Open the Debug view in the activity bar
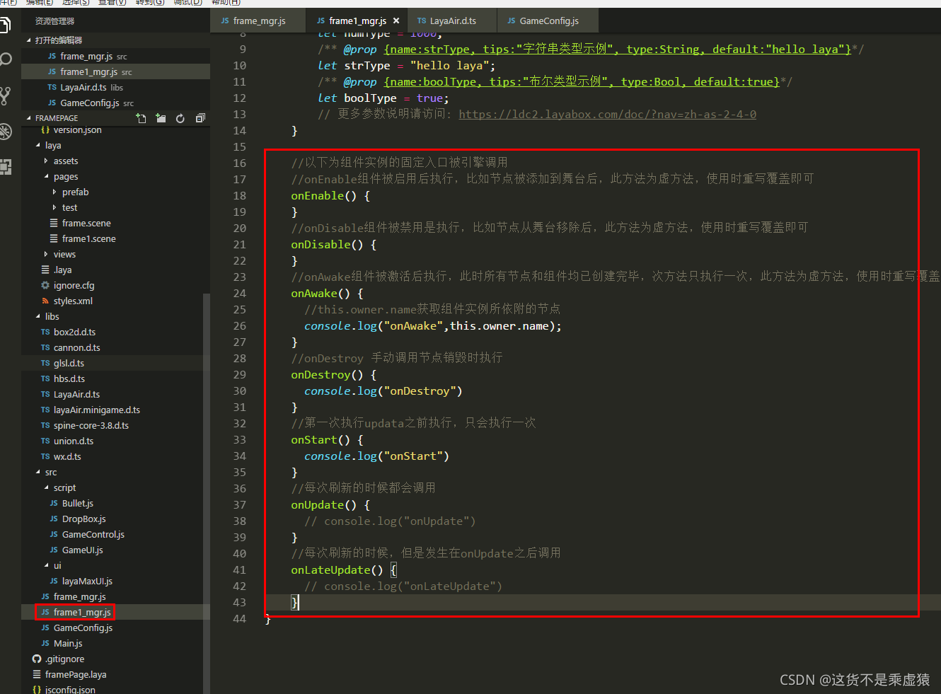The height and width of the screenshot is (694, 941). pyautogui.click(x=6, y=131)
